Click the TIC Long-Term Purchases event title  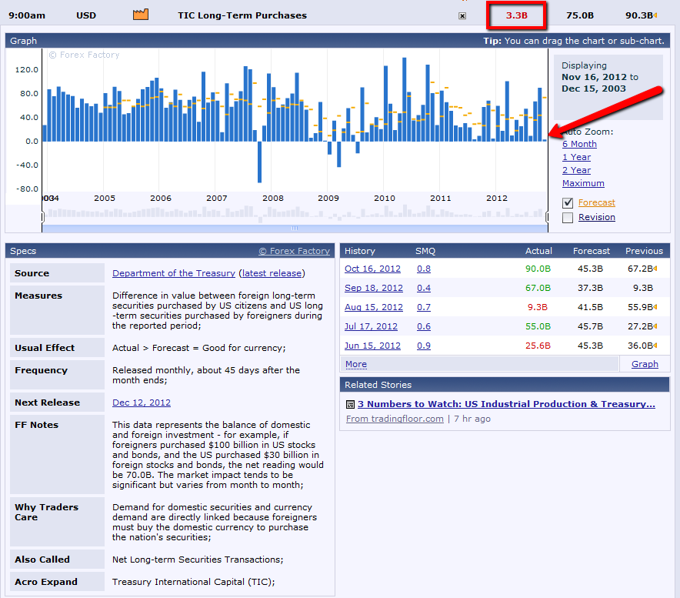242,15
